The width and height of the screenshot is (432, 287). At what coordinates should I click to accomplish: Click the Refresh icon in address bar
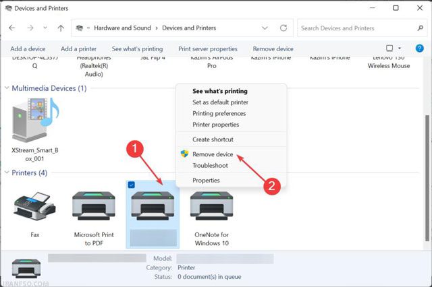pyautogui.click(x=283, y=28)
